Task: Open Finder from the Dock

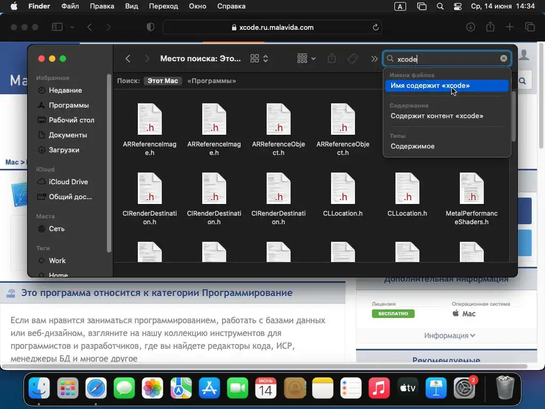Action: pos(39,388)
